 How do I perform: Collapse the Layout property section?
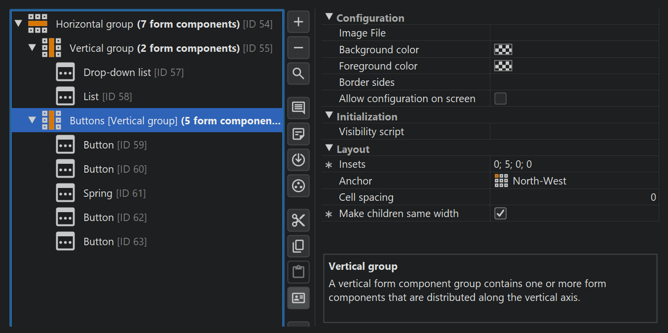click(329, 149)
